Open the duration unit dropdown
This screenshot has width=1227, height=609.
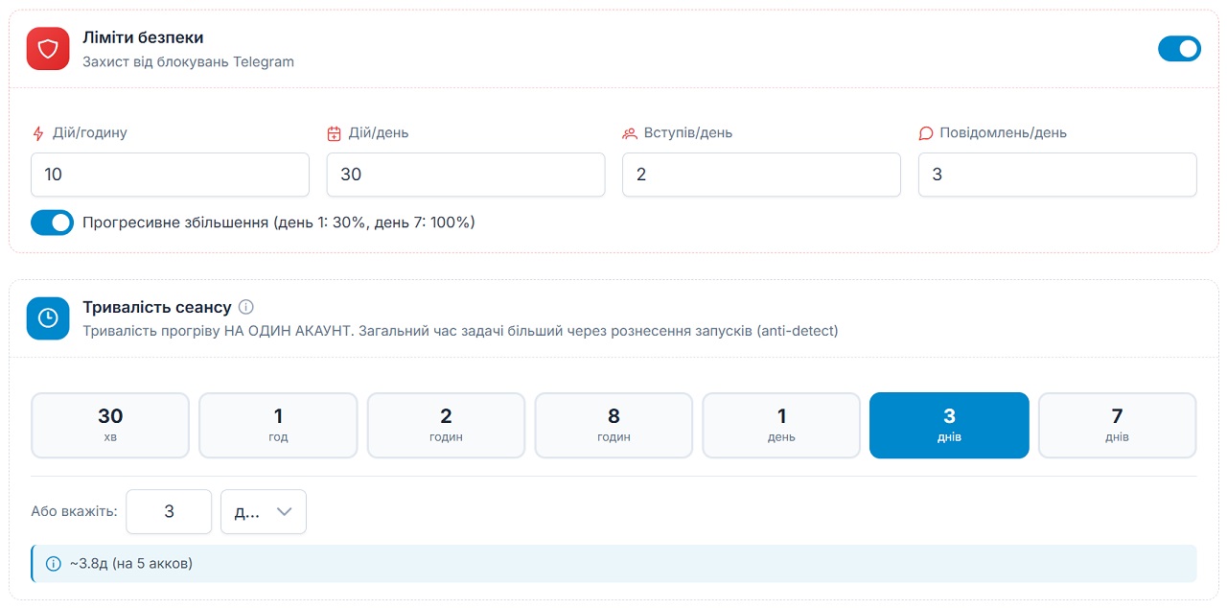click(x=264, y=512)
